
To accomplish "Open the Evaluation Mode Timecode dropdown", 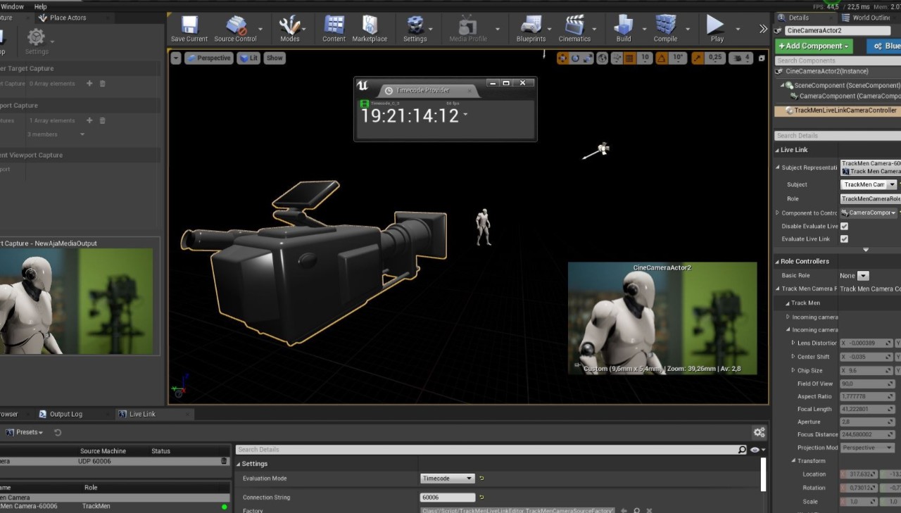I will click(x=448, y=479).
